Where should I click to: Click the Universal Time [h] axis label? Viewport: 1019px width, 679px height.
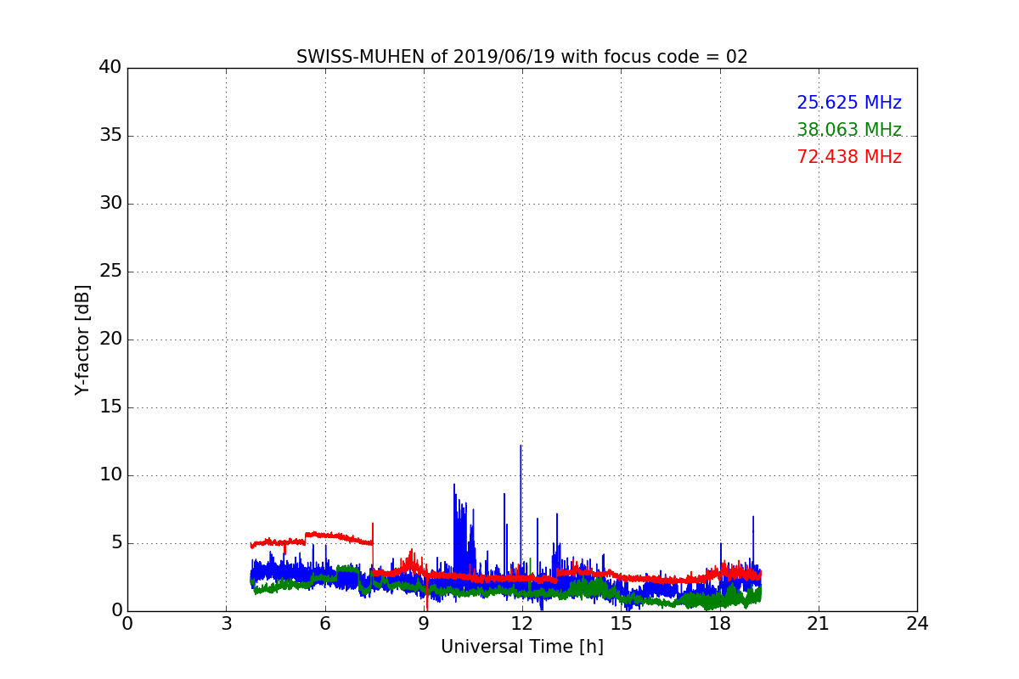[521, 647]
